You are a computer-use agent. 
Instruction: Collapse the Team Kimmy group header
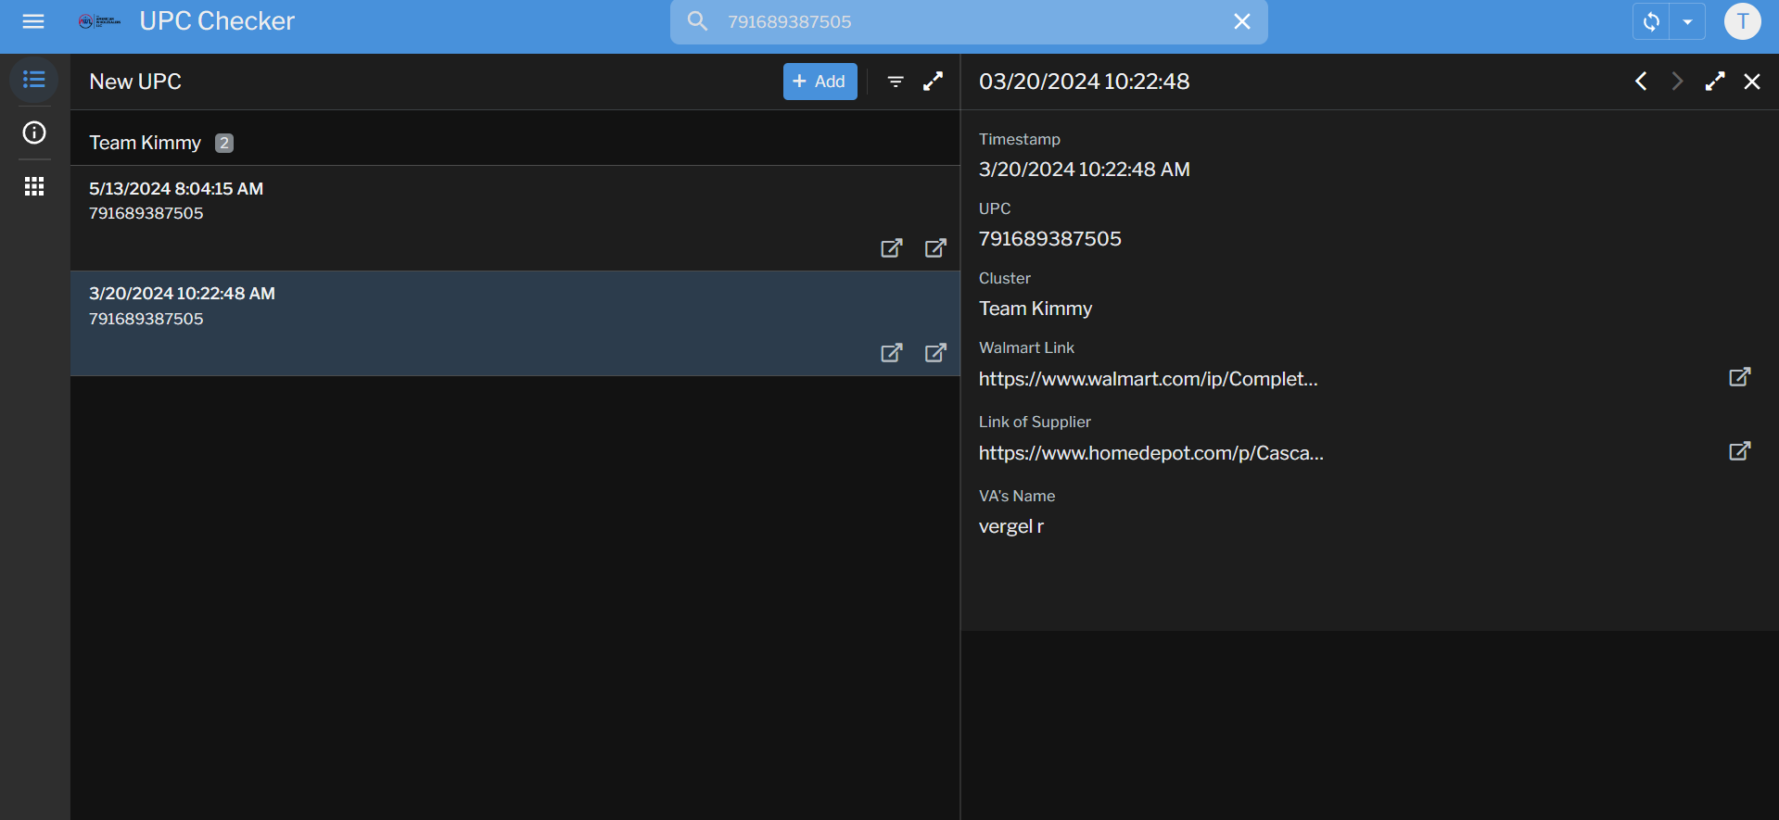(x=146, y=143)
